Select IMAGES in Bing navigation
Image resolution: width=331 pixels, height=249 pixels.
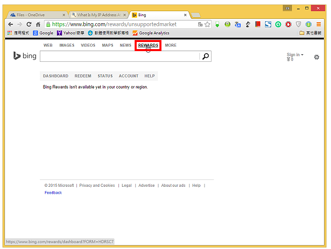tap(67, 45)
